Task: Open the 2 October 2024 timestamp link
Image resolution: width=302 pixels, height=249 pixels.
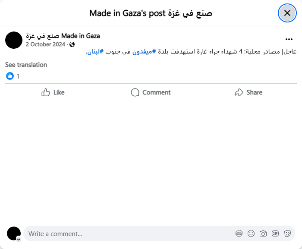Action: [45, 44]
